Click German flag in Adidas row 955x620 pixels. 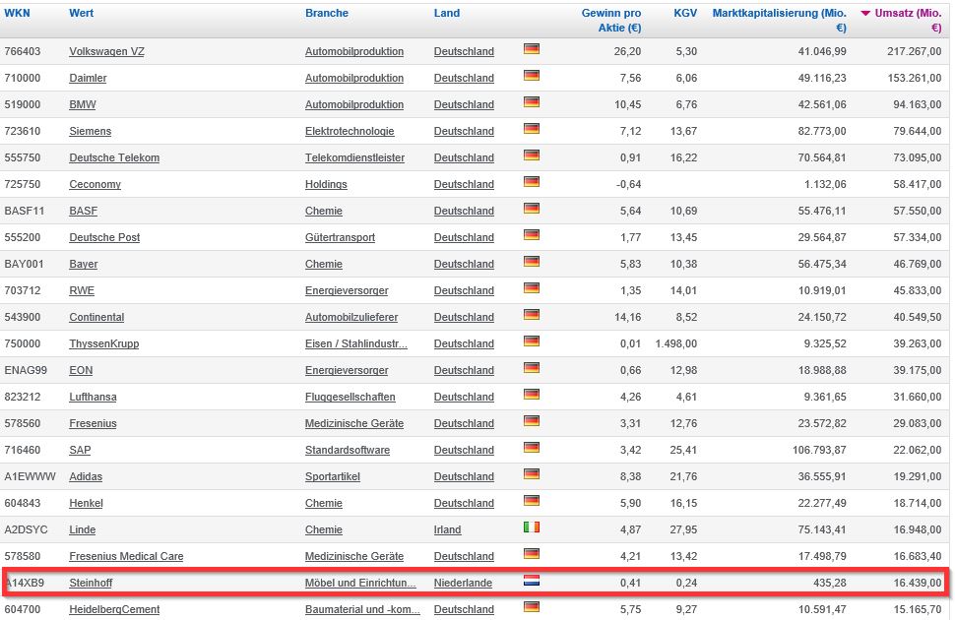point(531,473)
